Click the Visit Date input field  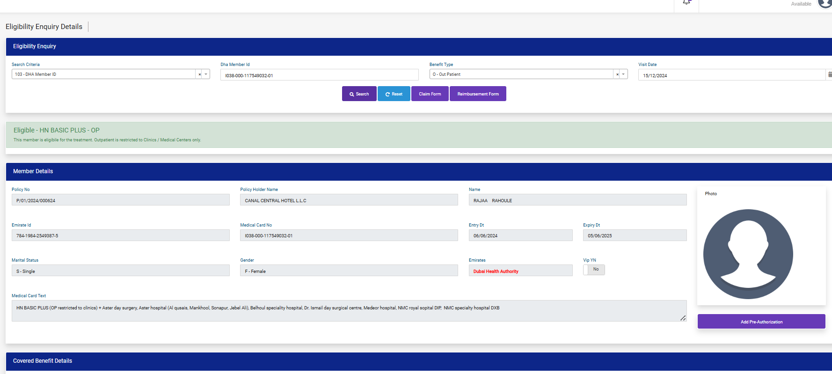(731, 75)
